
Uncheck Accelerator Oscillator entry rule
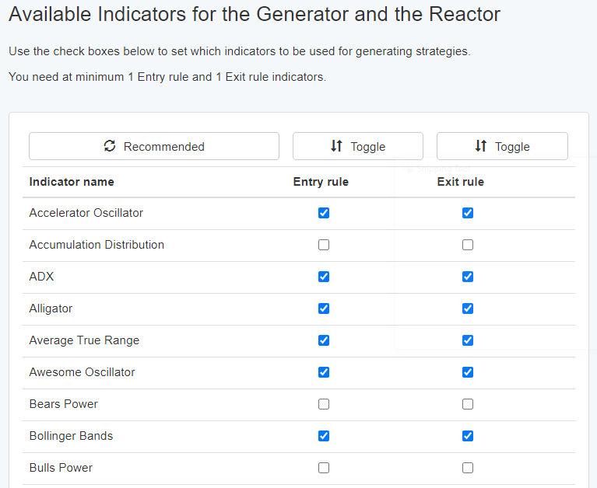point(324,213)
